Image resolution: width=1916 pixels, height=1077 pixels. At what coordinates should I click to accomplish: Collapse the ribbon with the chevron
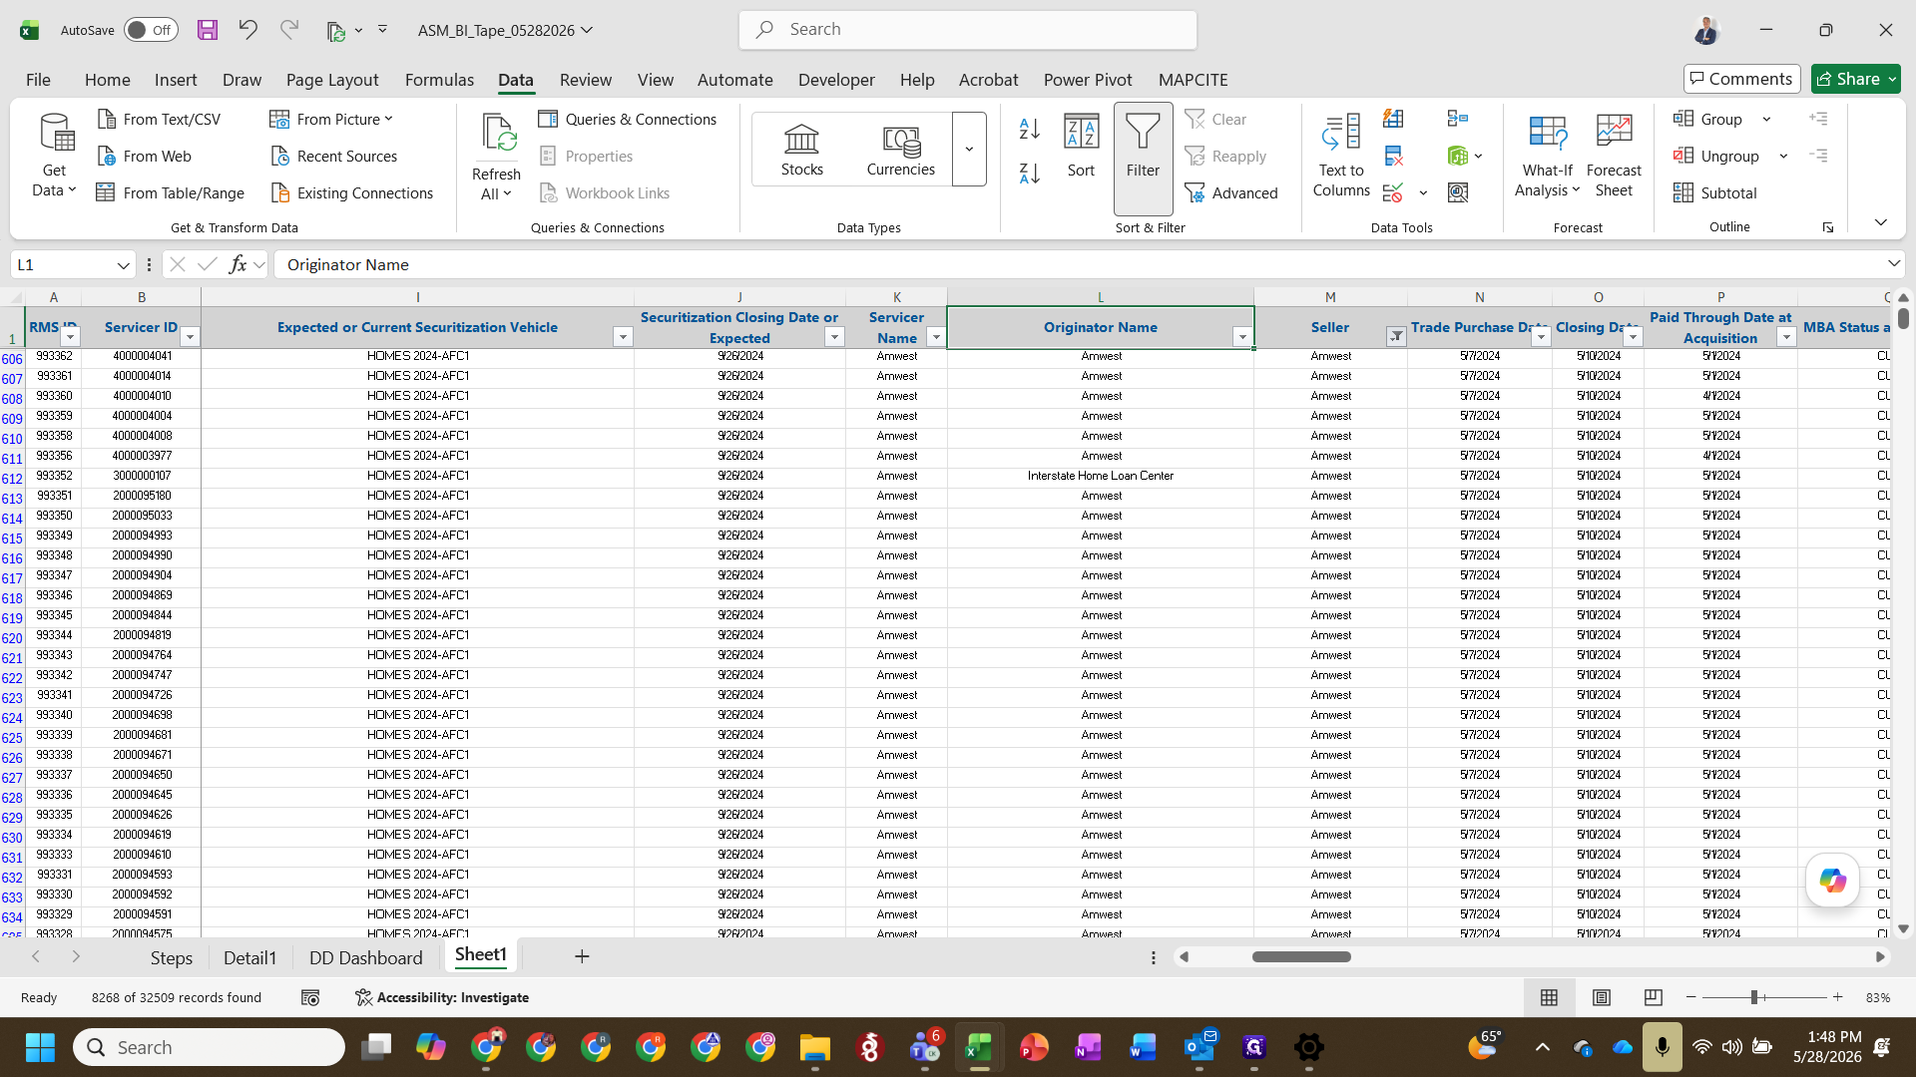1880,222
